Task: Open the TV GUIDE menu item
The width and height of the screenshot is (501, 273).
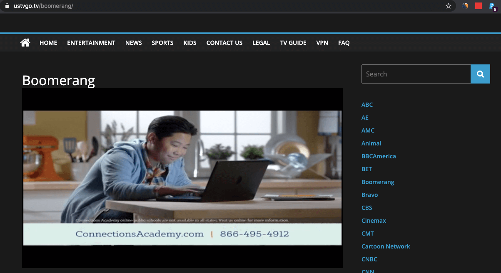Action: pos(293,43)
